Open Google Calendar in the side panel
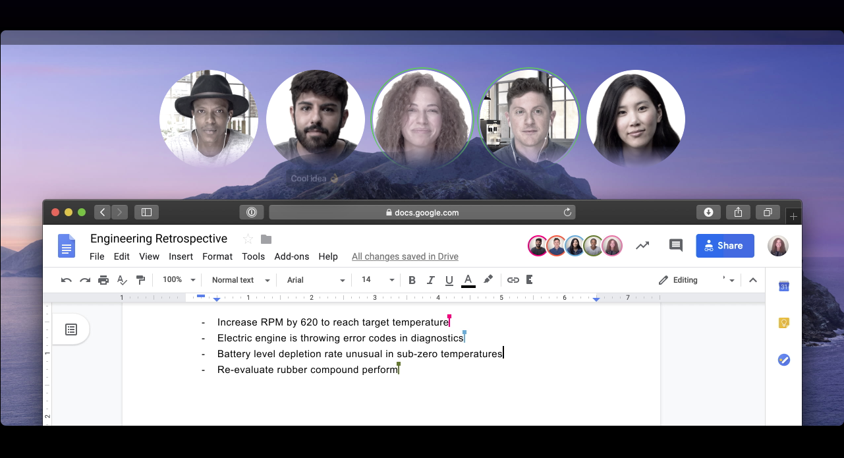 (x=783, y=286)
